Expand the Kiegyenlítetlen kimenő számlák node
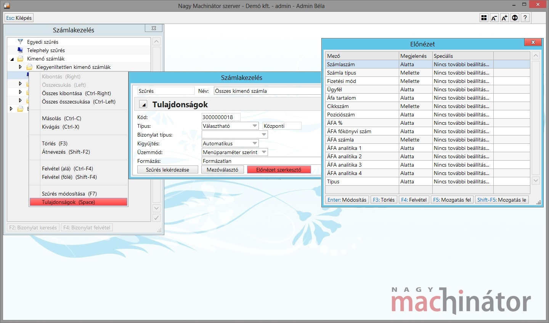Image resolution: width=549 pixels, height=323 pixels. [x=20, y=67]
